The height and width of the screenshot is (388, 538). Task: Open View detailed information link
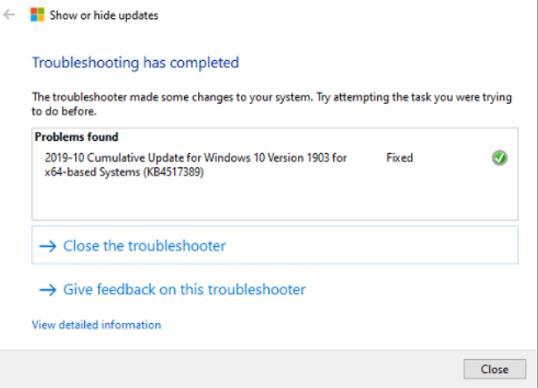tap(96, 325)
